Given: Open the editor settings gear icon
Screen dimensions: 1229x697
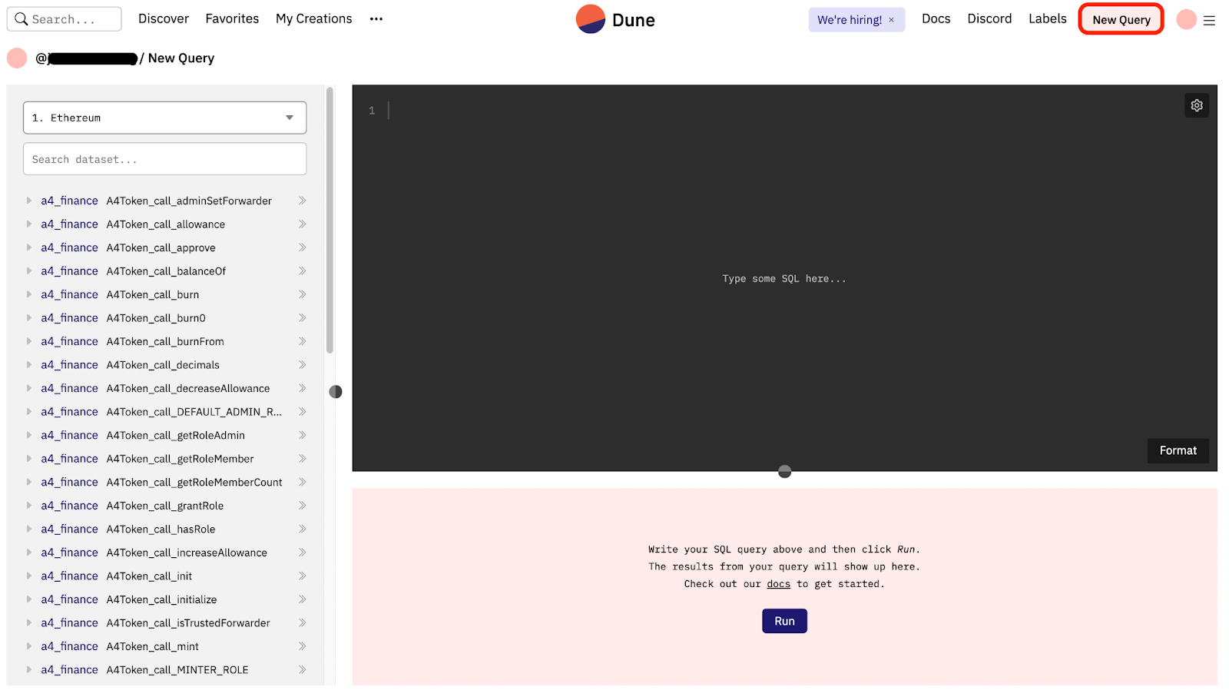Looking at the screenshot, I should [x=1196, y=105].
